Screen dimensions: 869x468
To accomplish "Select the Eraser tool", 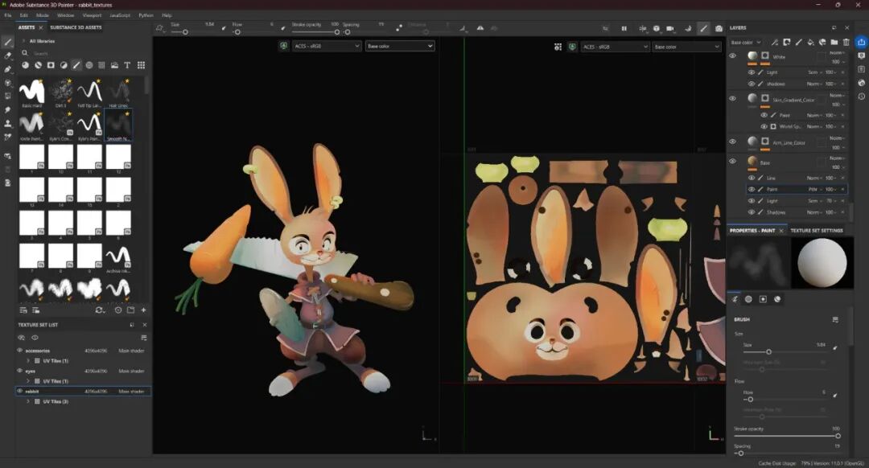I will pos(8,56).
